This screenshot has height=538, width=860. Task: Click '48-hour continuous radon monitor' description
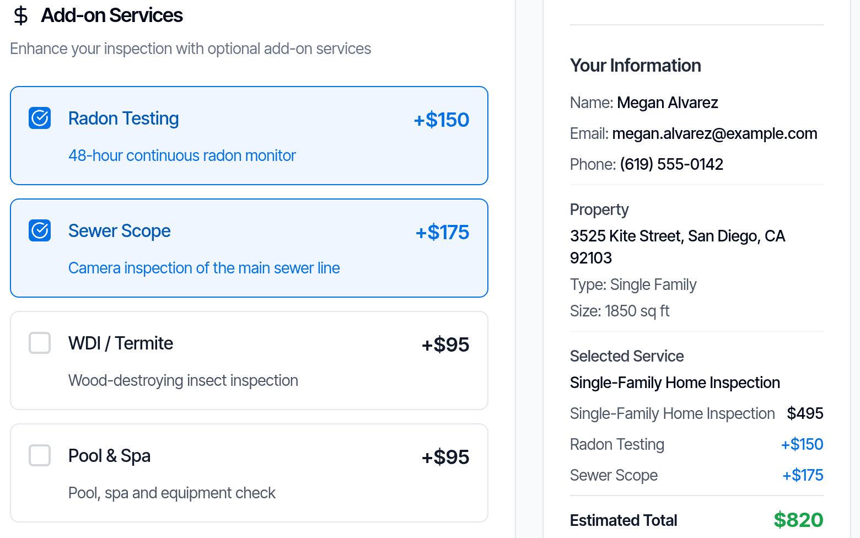click(x=182, y=155)
